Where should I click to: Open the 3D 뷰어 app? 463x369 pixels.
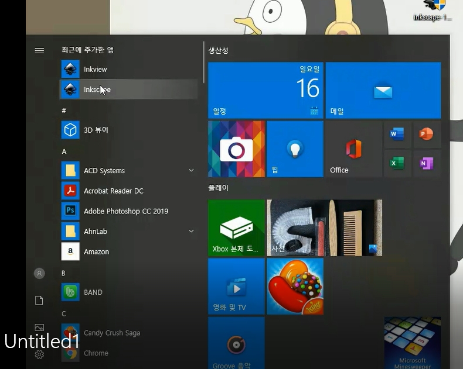(x=129, y=130)
